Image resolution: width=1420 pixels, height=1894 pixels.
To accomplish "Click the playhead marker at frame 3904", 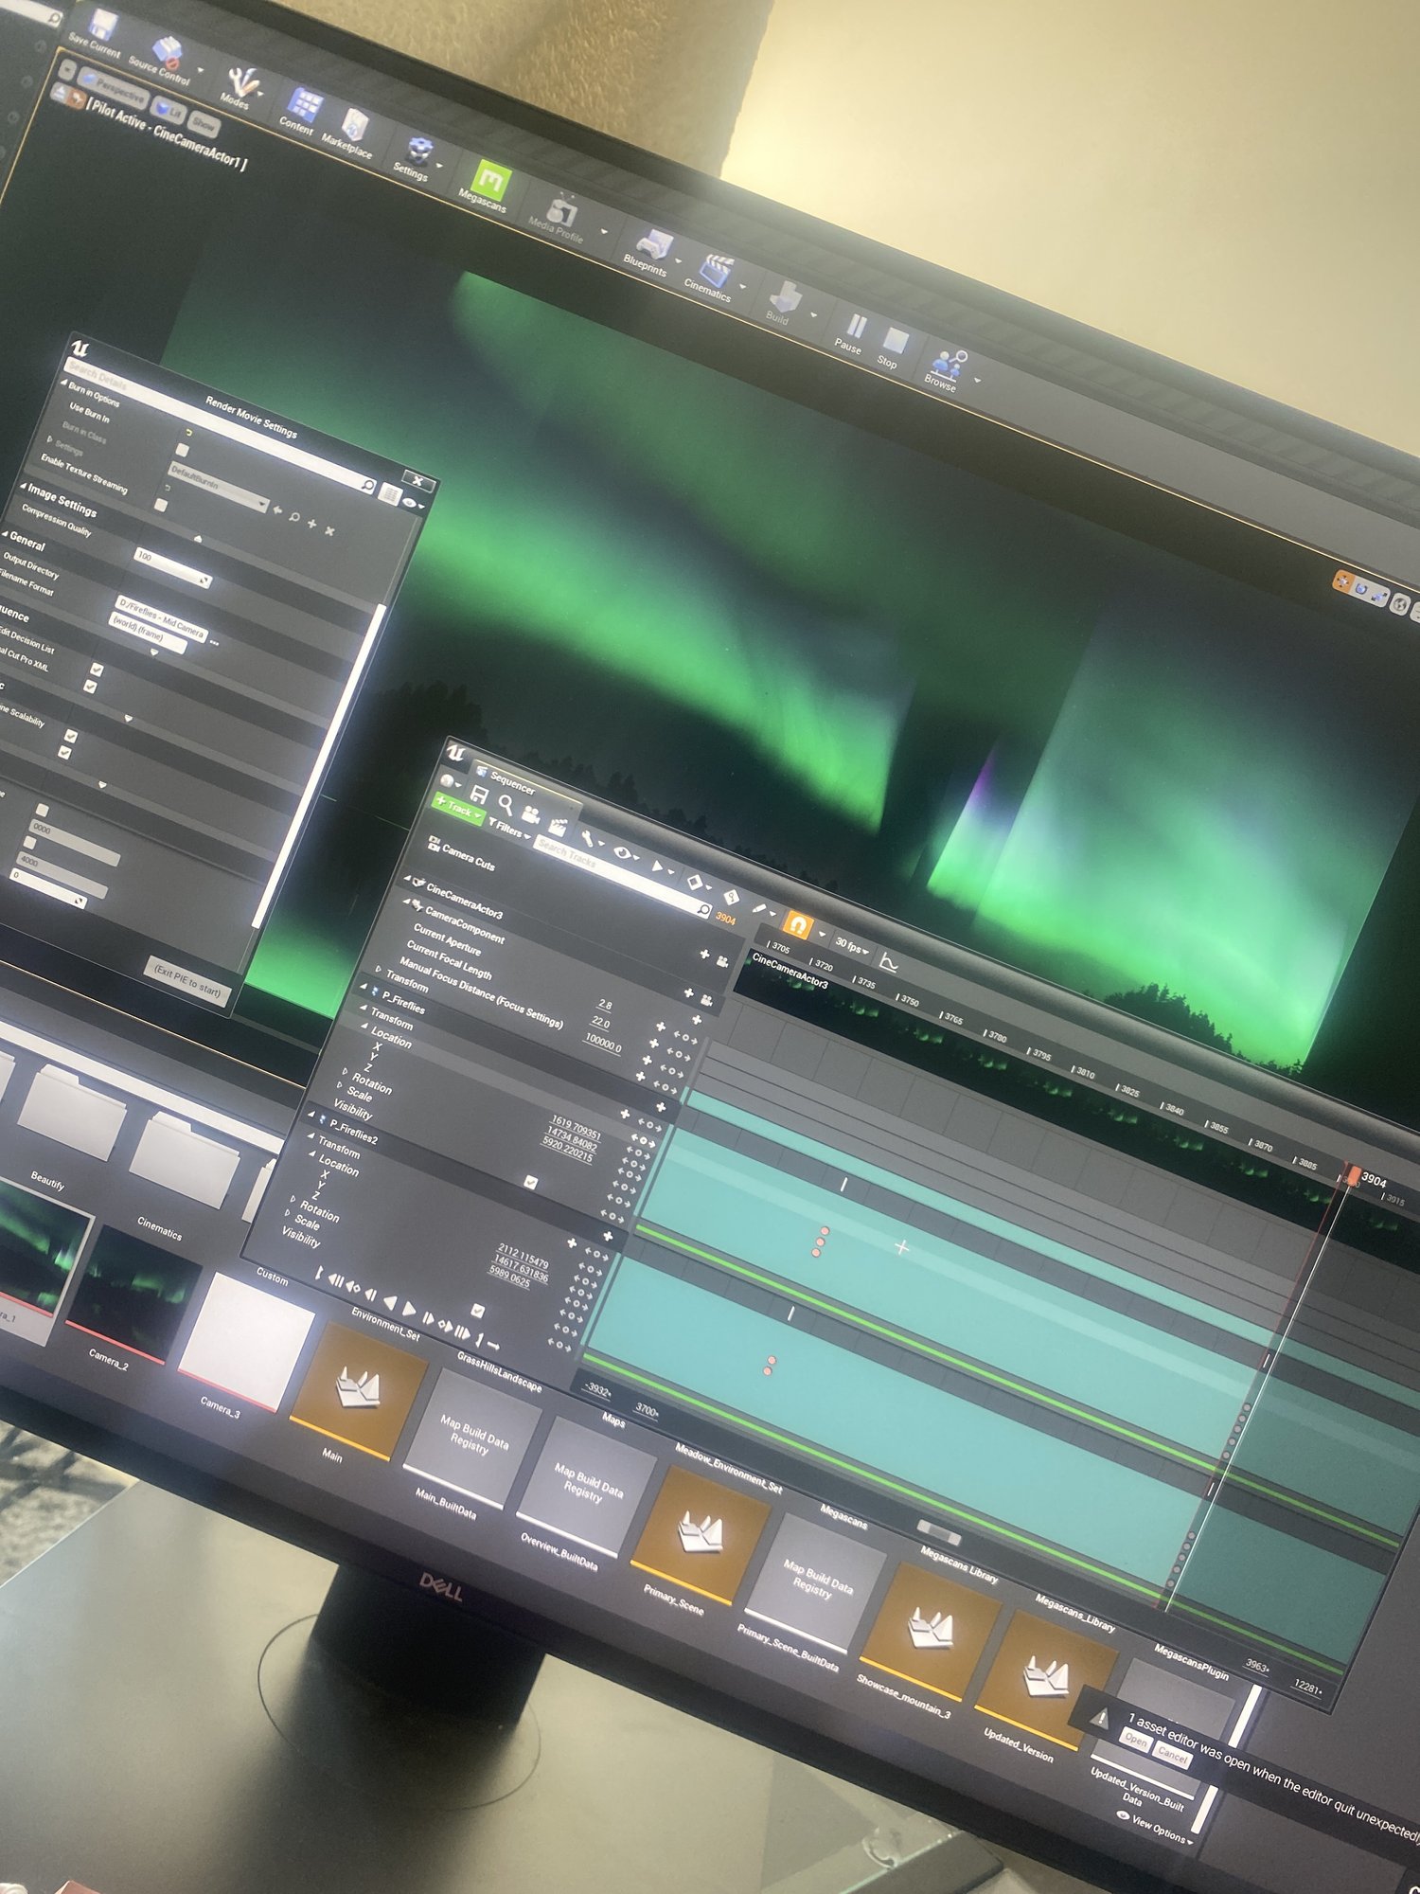I will click(1354, 1176).
